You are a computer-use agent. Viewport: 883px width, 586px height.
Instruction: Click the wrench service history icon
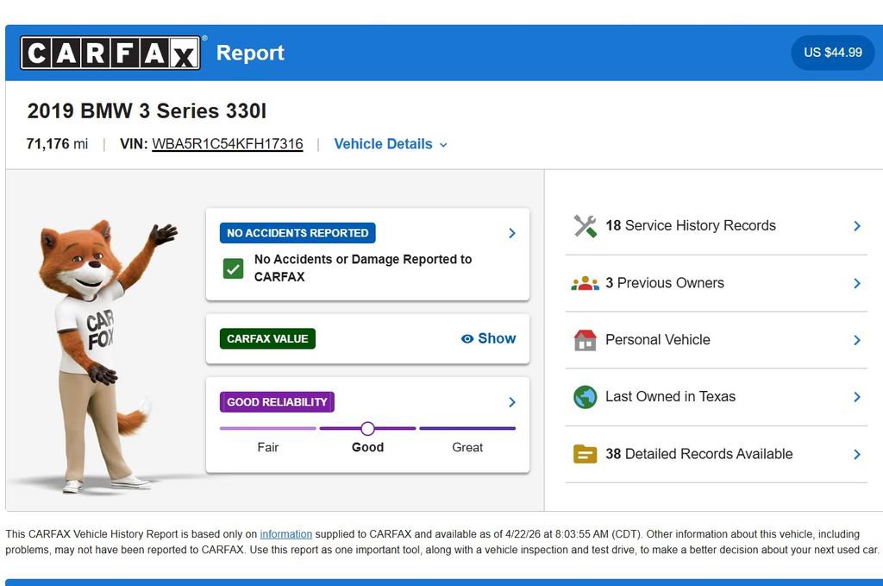pyautogui.click(x=586, y=226)
